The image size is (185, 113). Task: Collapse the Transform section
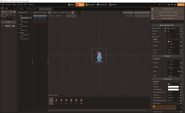click(x=152, y=59)
